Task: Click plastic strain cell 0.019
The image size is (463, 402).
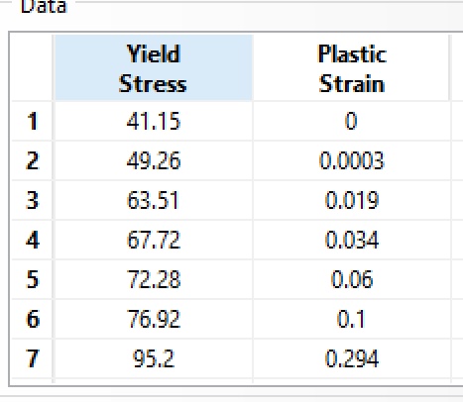Action: click(x=352, y=200)
